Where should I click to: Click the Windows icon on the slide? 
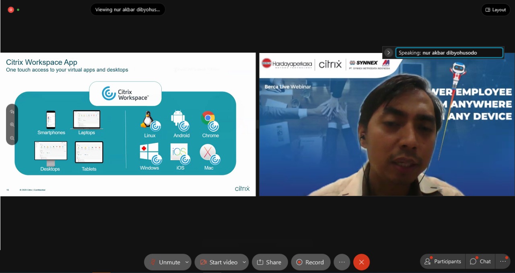coord(150,154)
